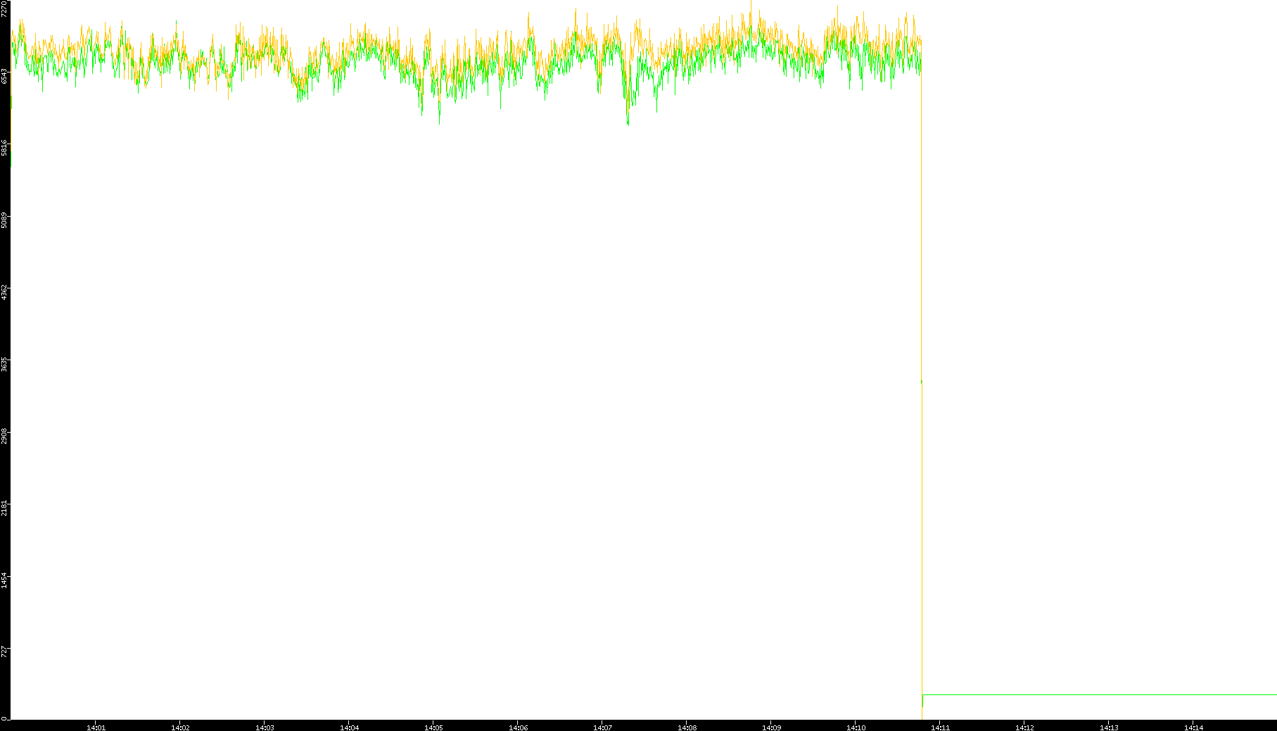1277x731 pixels.
Task: Click the 14:10 time axis label
Action: (x=856, y=727)
